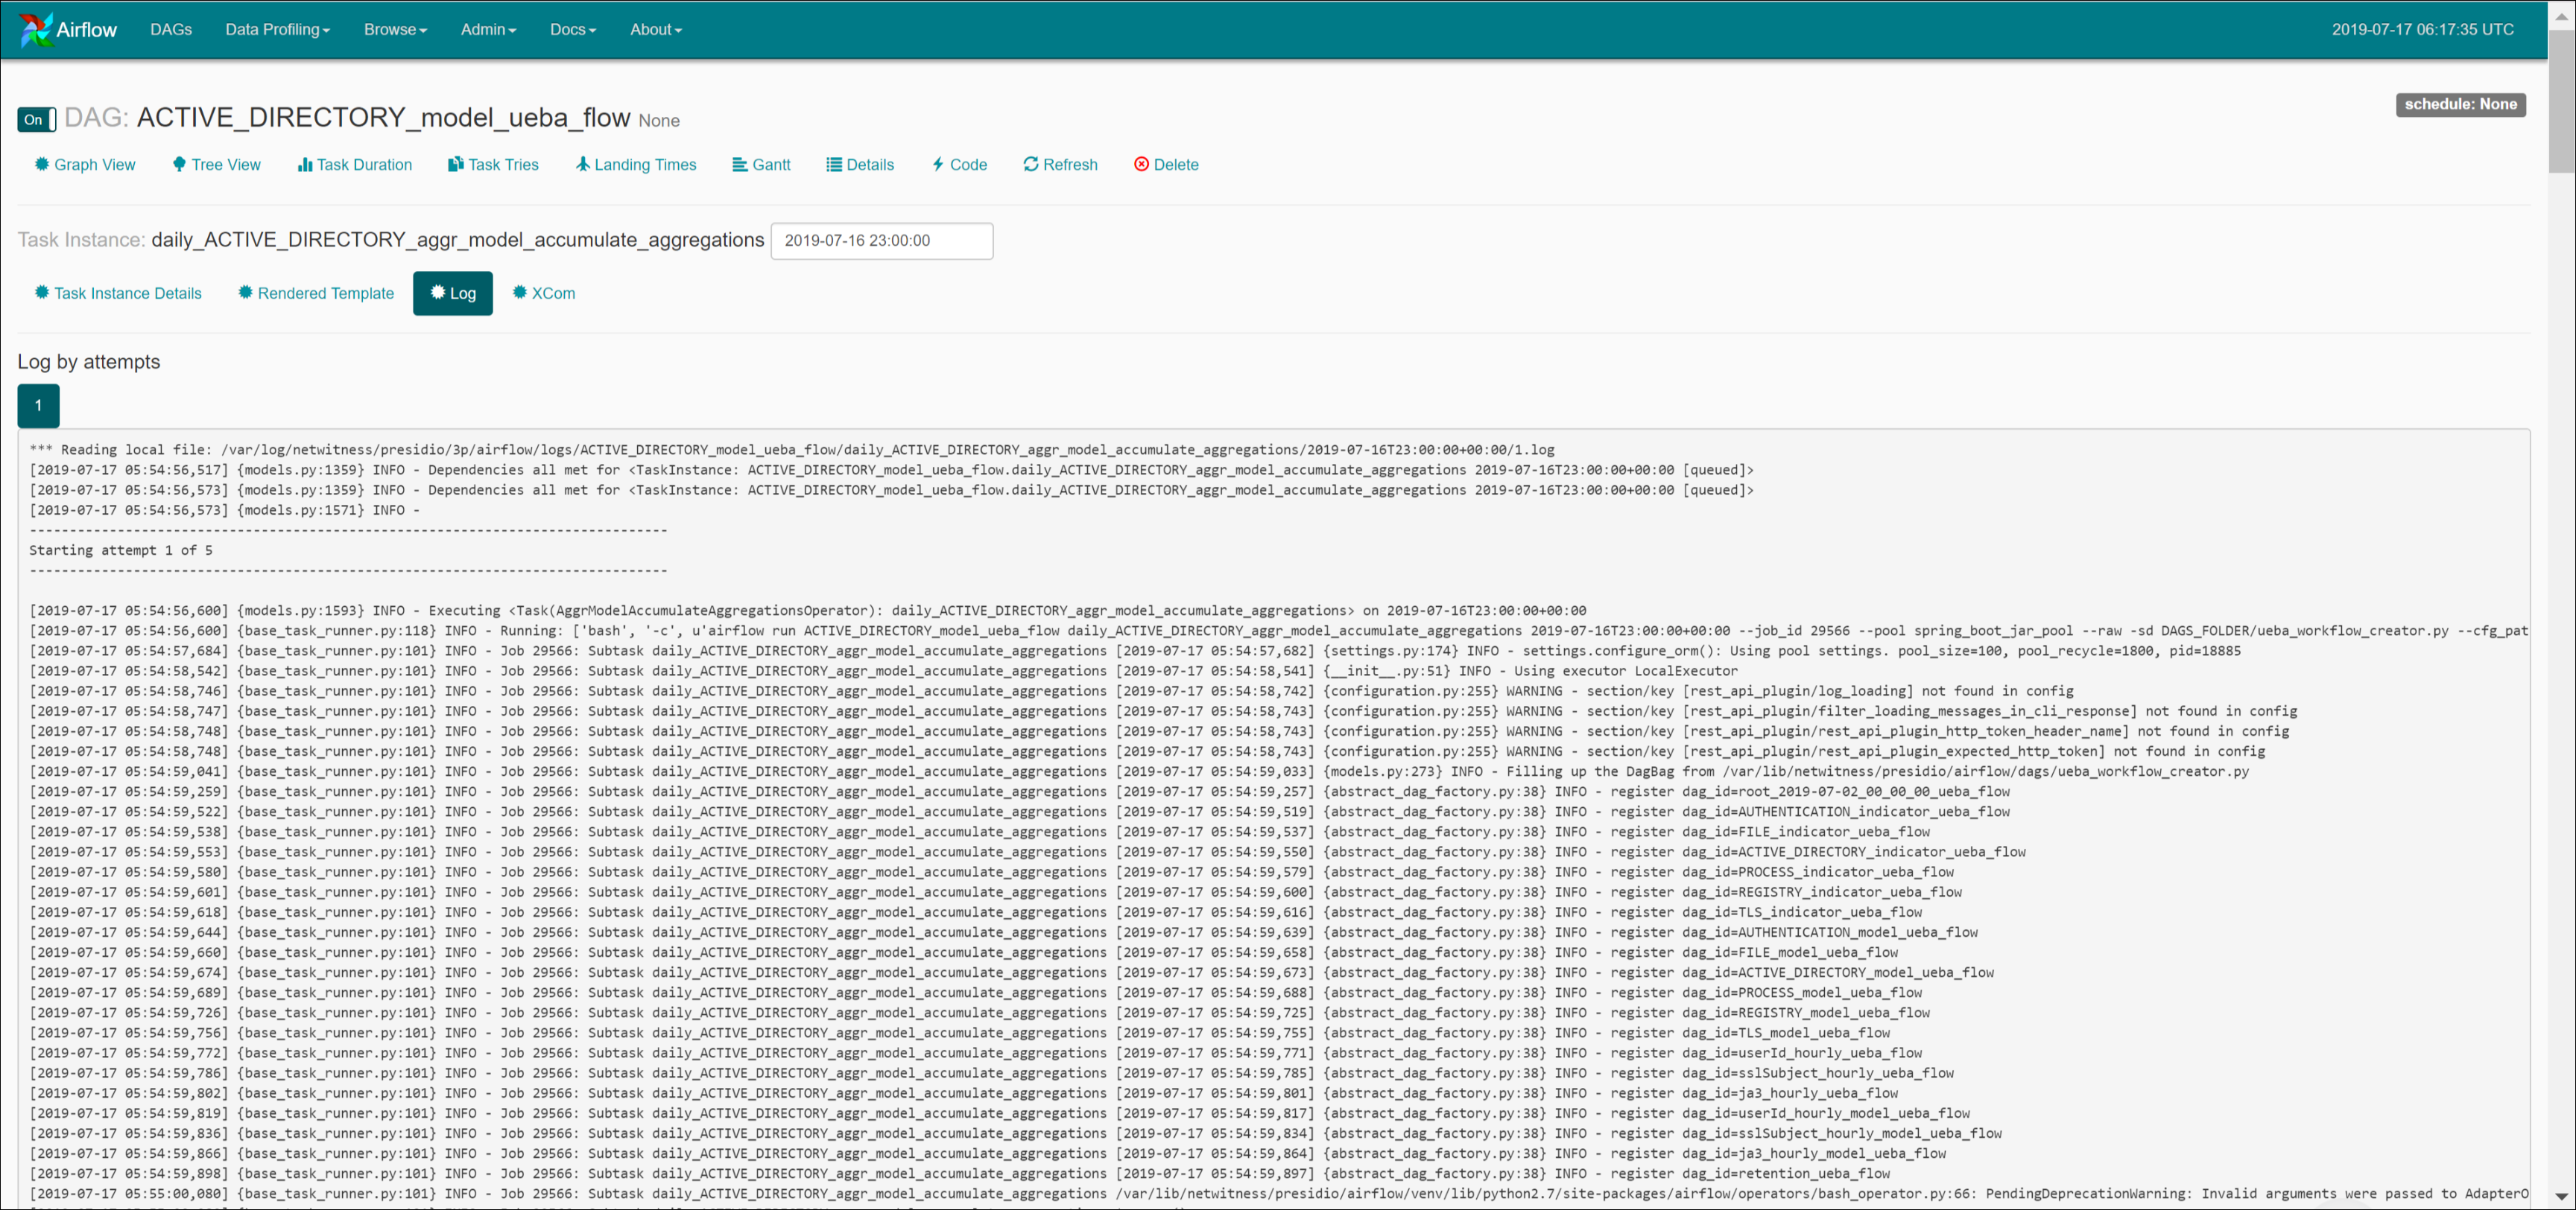2576x1210 pixels.
Task: Open the Admin dropdown menu
Action: (x=488, y=29)
